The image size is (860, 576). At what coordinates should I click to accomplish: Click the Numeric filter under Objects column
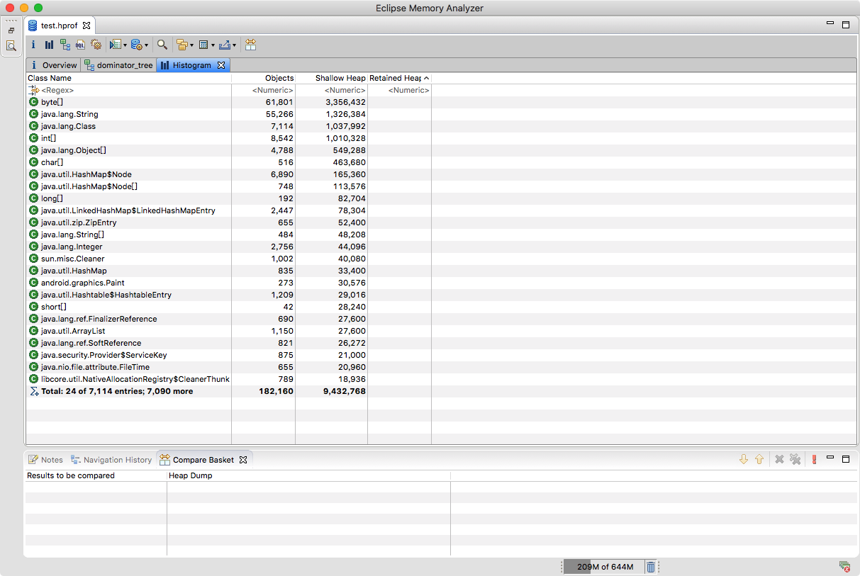(263, 90)
